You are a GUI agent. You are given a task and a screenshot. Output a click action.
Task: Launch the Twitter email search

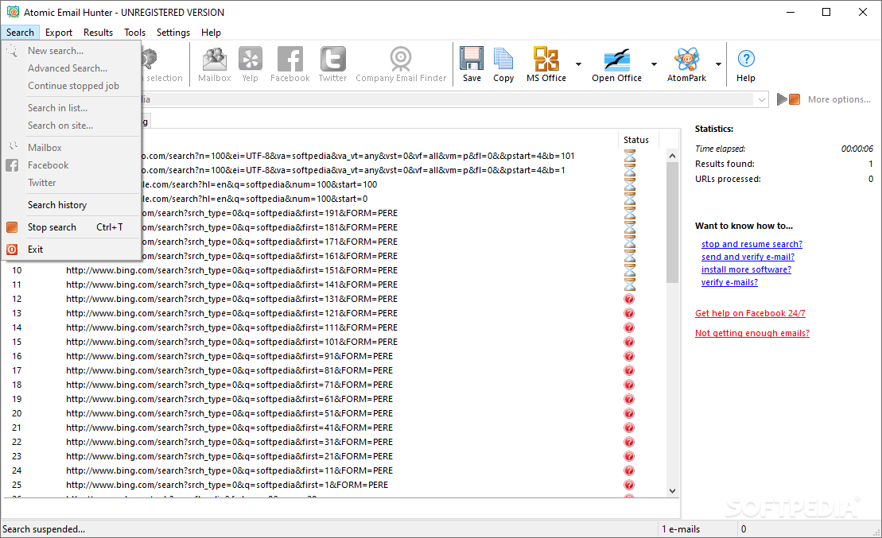332,64
